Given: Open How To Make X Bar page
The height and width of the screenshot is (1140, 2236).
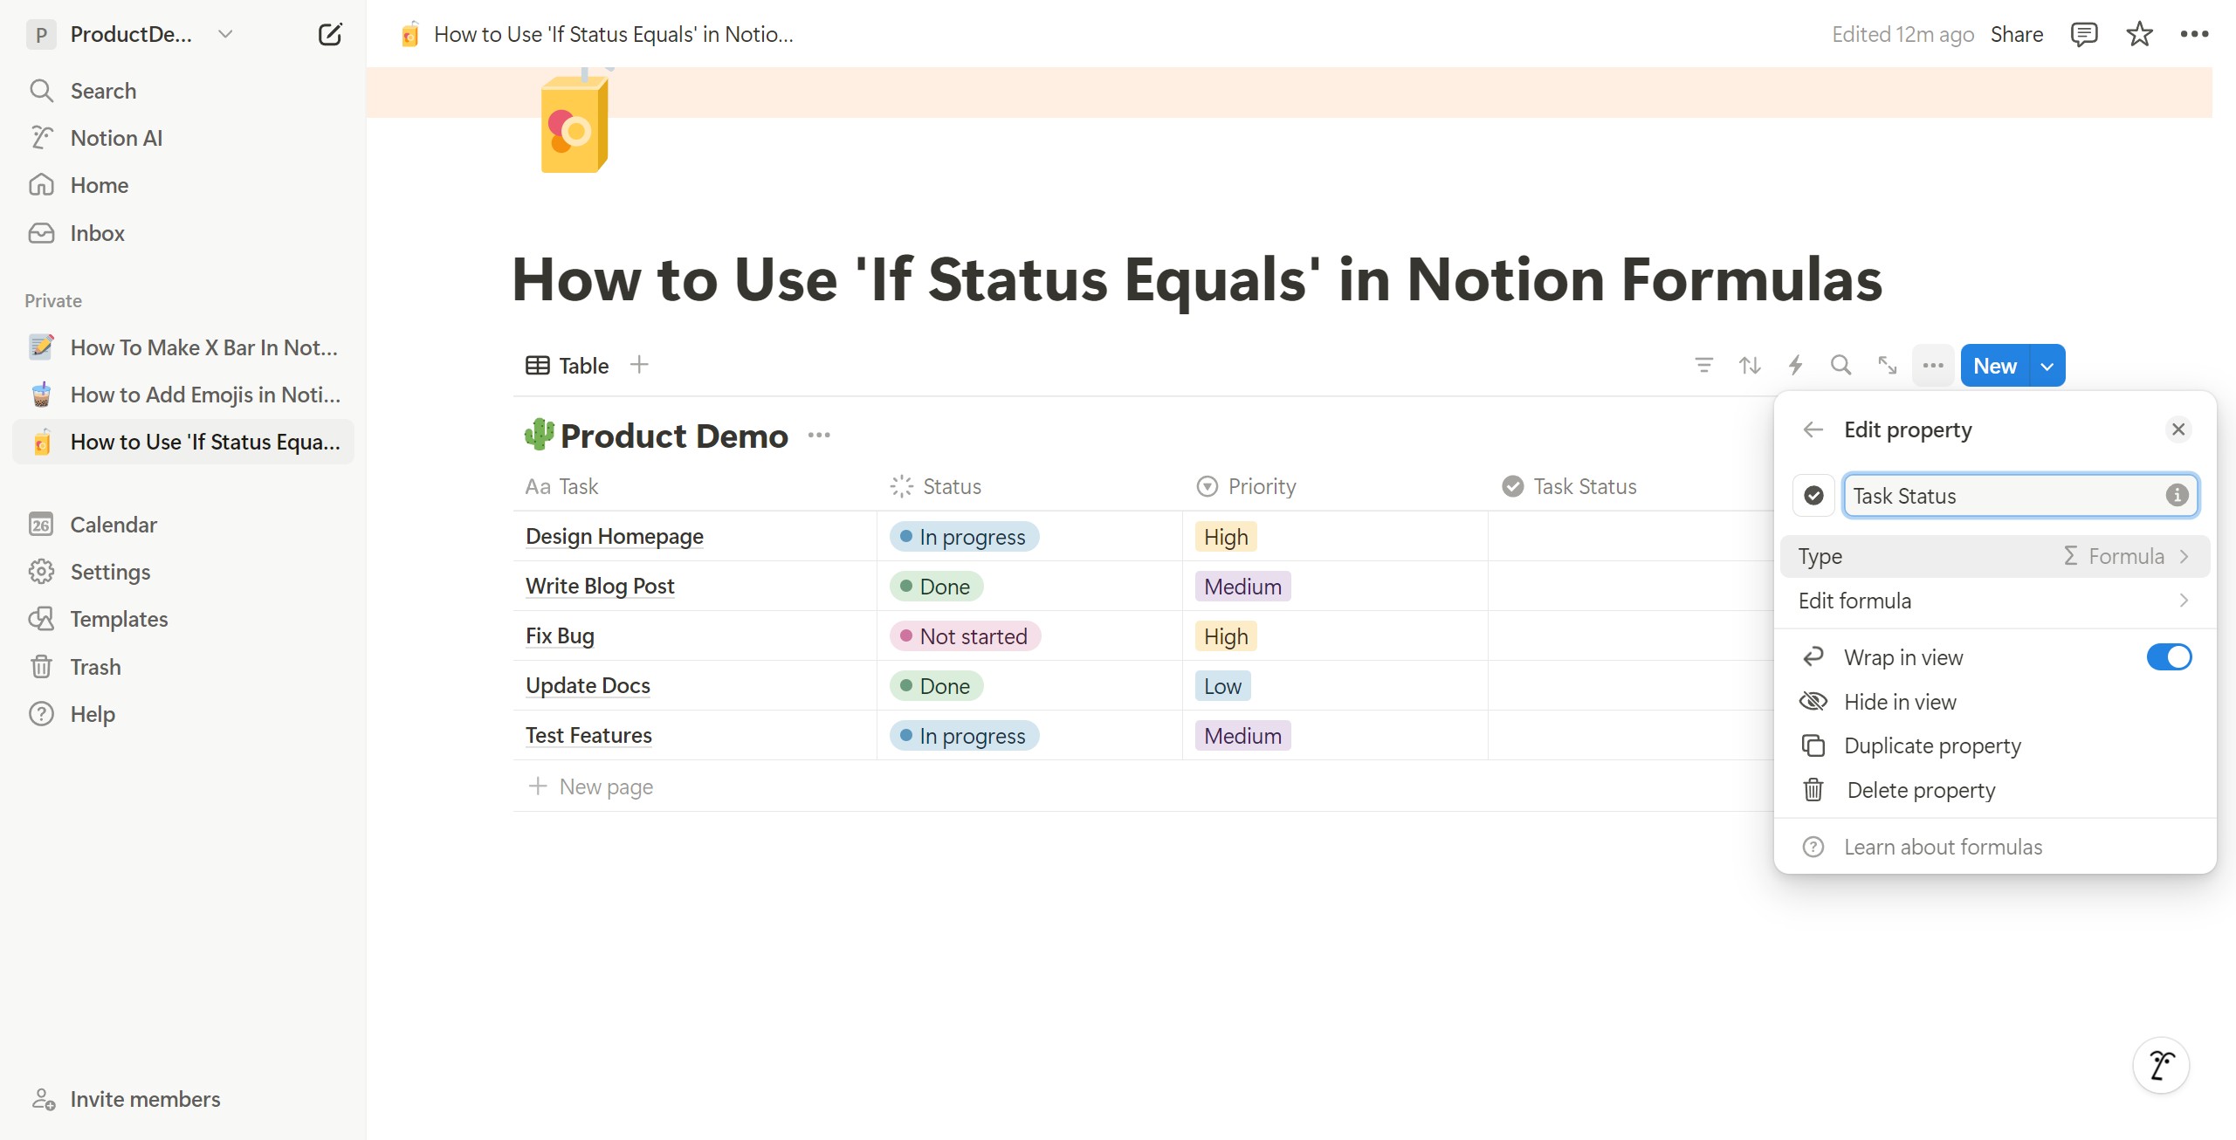Looking at the screenshot, I should click(x=183, y=347).
